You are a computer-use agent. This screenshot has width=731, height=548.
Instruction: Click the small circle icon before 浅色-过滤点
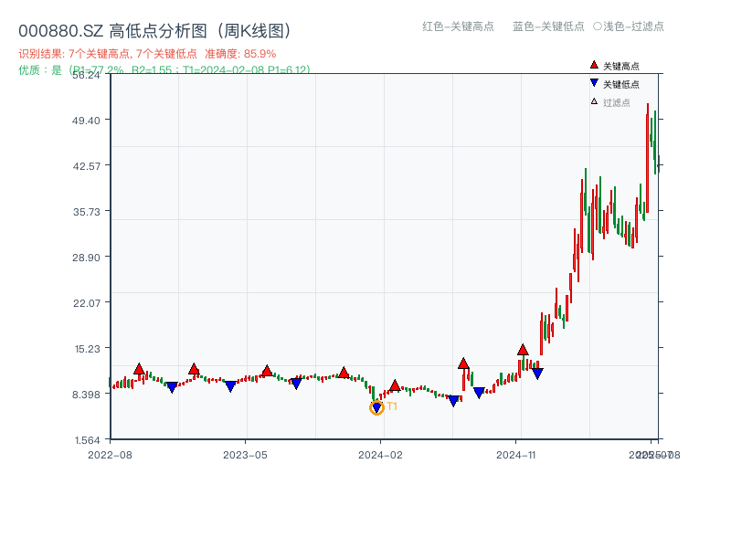(598, 26)
